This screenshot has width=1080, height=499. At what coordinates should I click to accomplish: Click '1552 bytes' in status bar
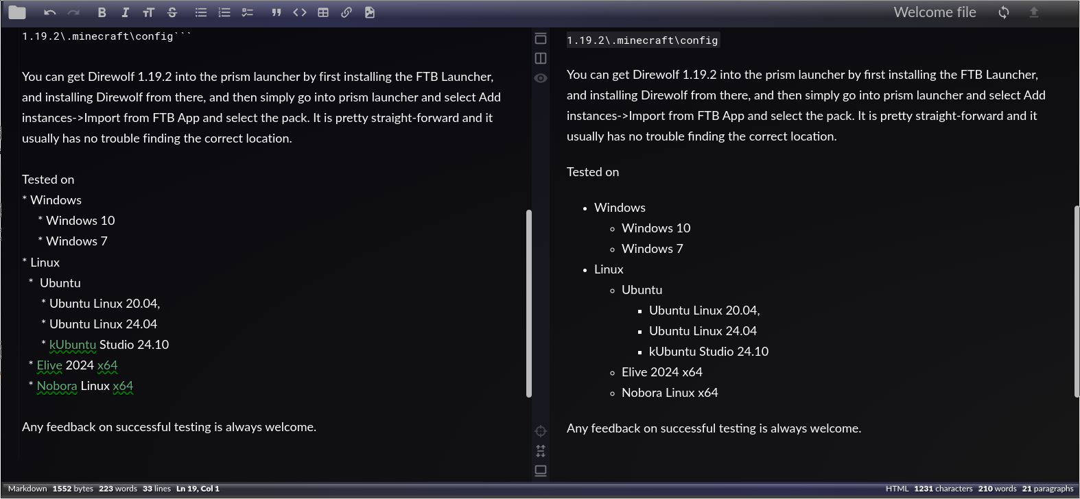coord(73,489)
